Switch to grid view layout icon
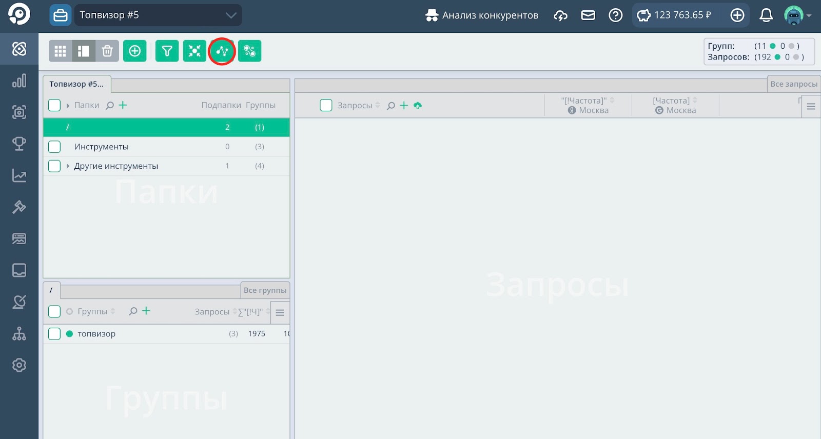This screenshot has height=439, width=821. click(61, 51)
